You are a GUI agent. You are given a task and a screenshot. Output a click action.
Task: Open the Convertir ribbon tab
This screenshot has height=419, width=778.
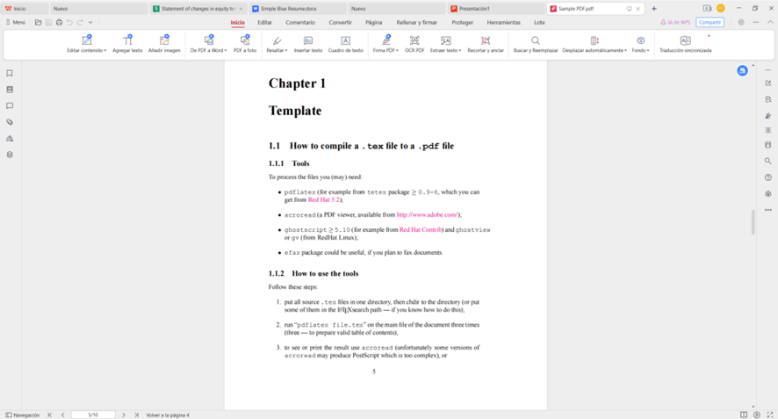[x=340, y=22]
